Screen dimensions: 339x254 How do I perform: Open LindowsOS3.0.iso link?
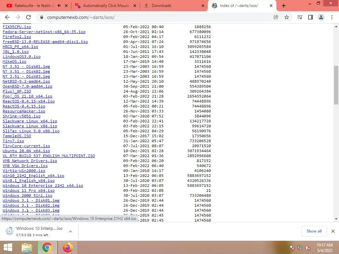(22, 57)
